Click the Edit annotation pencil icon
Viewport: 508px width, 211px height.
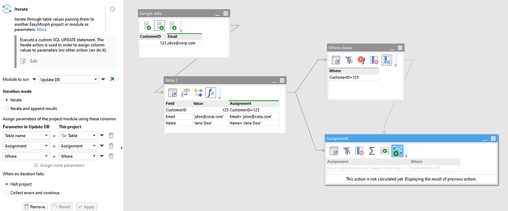point(23,61)
